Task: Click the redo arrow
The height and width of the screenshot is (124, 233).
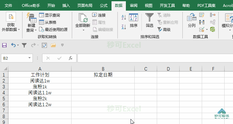Action: (x=33, y=45)
